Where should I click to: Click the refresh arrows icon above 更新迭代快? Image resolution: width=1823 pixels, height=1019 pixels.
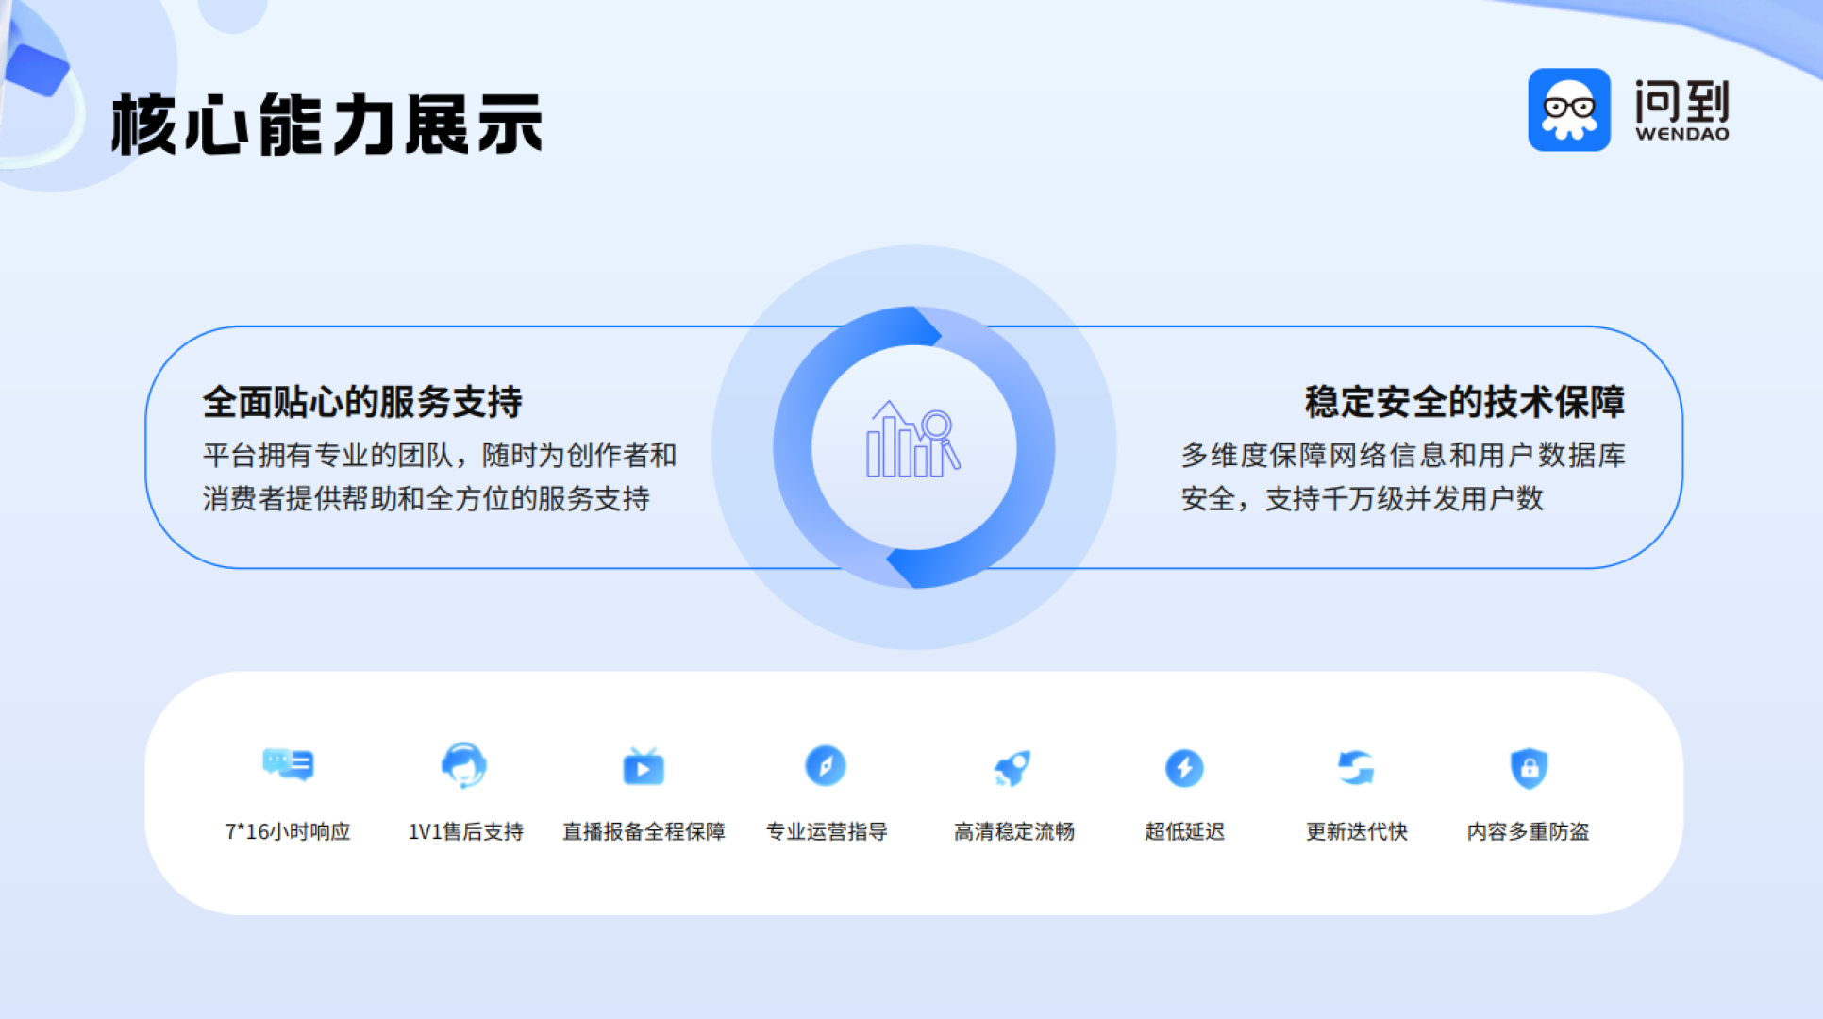pos(1356,767)
